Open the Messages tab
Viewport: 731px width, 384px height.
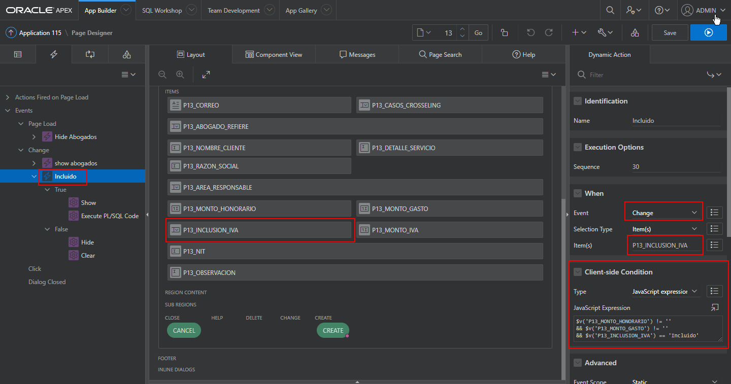pyautogui.click(x=357, y=54)
